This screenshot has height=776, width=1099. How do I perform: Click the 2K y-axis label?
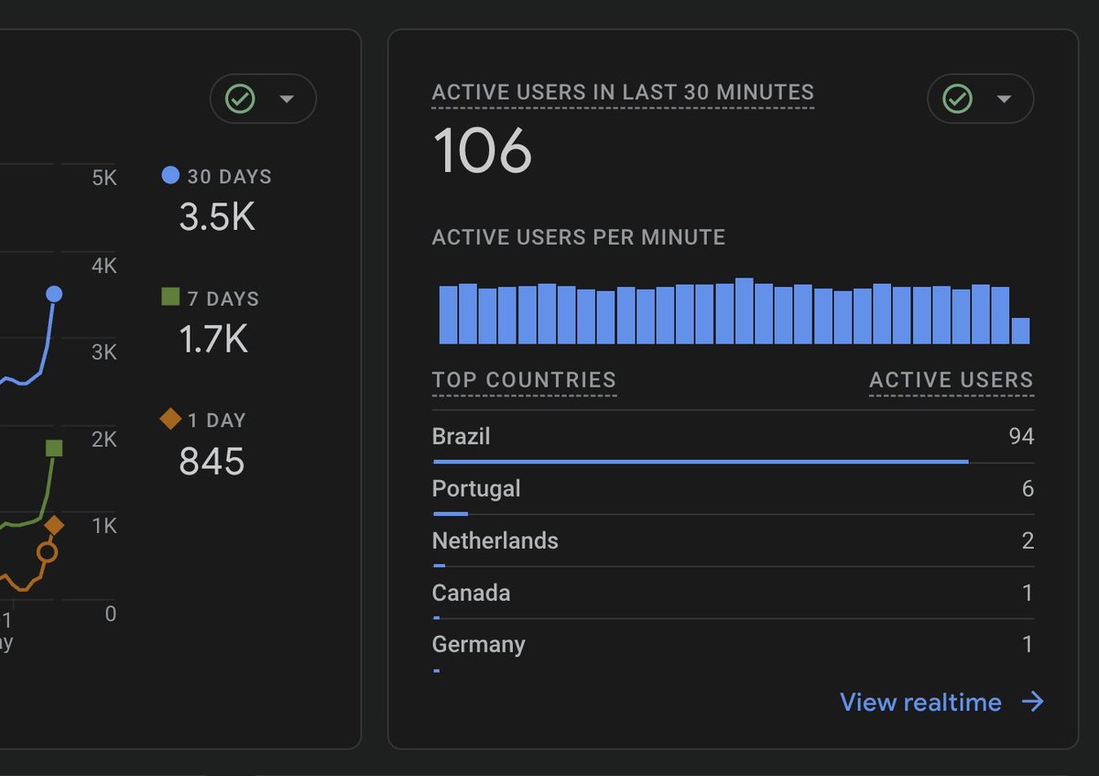coord(104,440)
